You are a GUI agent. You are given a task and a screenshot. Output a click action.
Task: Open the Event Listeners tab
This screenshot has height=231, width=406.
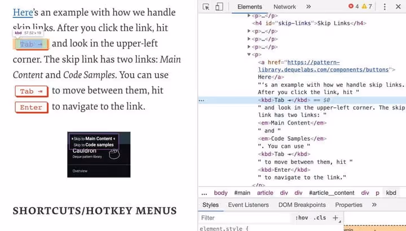click(248, 205)
